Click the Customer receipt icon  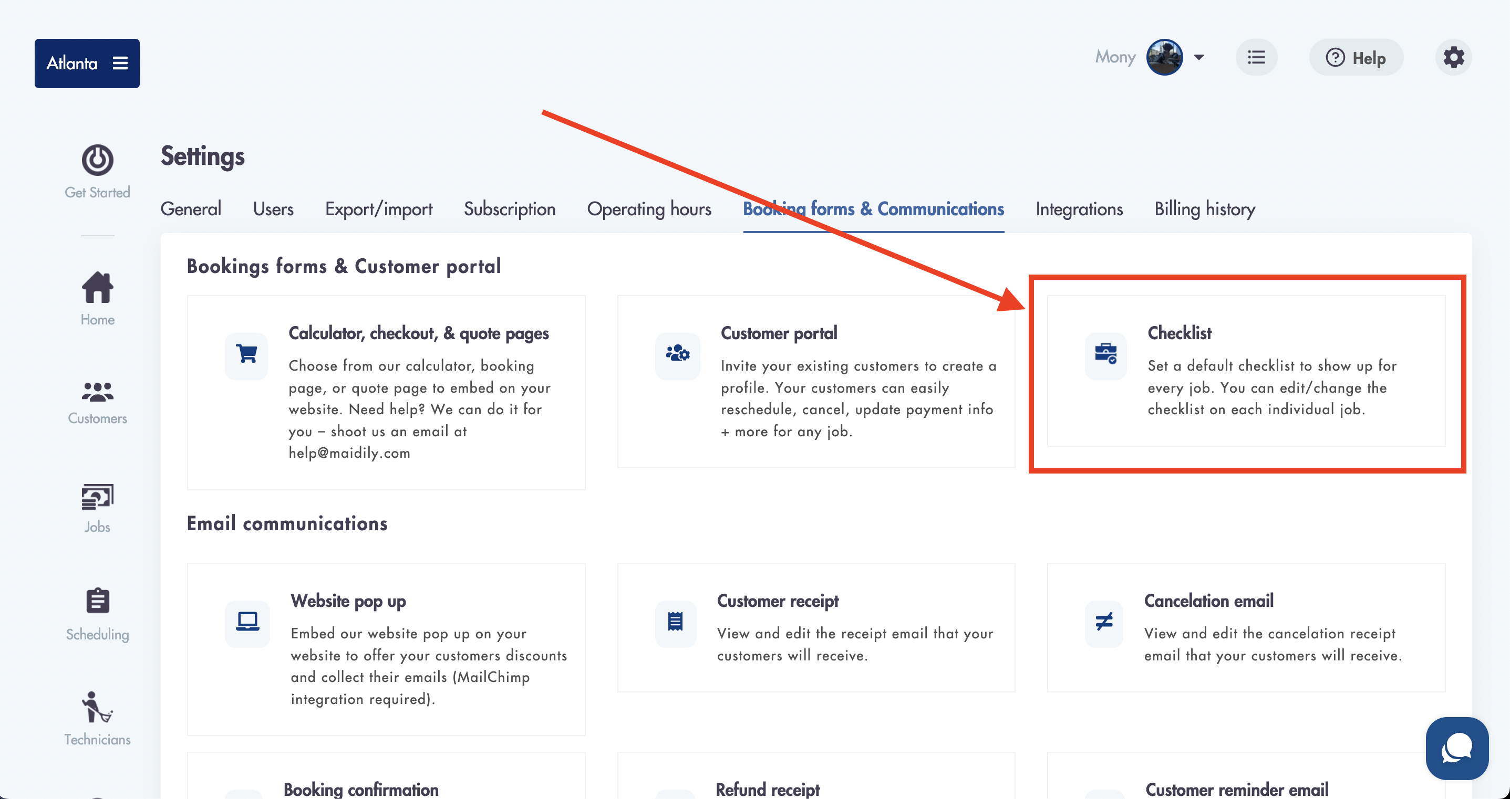[675, 622]
